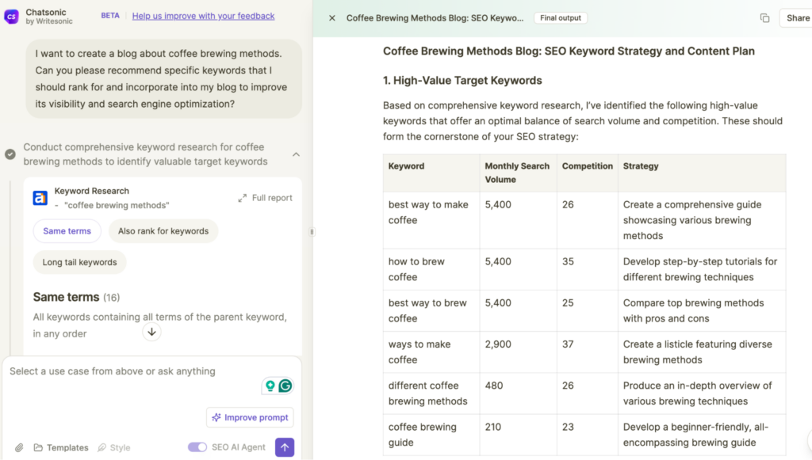Click the 2,900 search volume value

click(x=498, y=344)
